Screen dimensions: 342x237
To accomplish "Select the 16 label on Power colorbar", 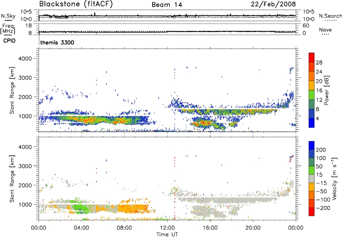I will [x=319, y=91].
